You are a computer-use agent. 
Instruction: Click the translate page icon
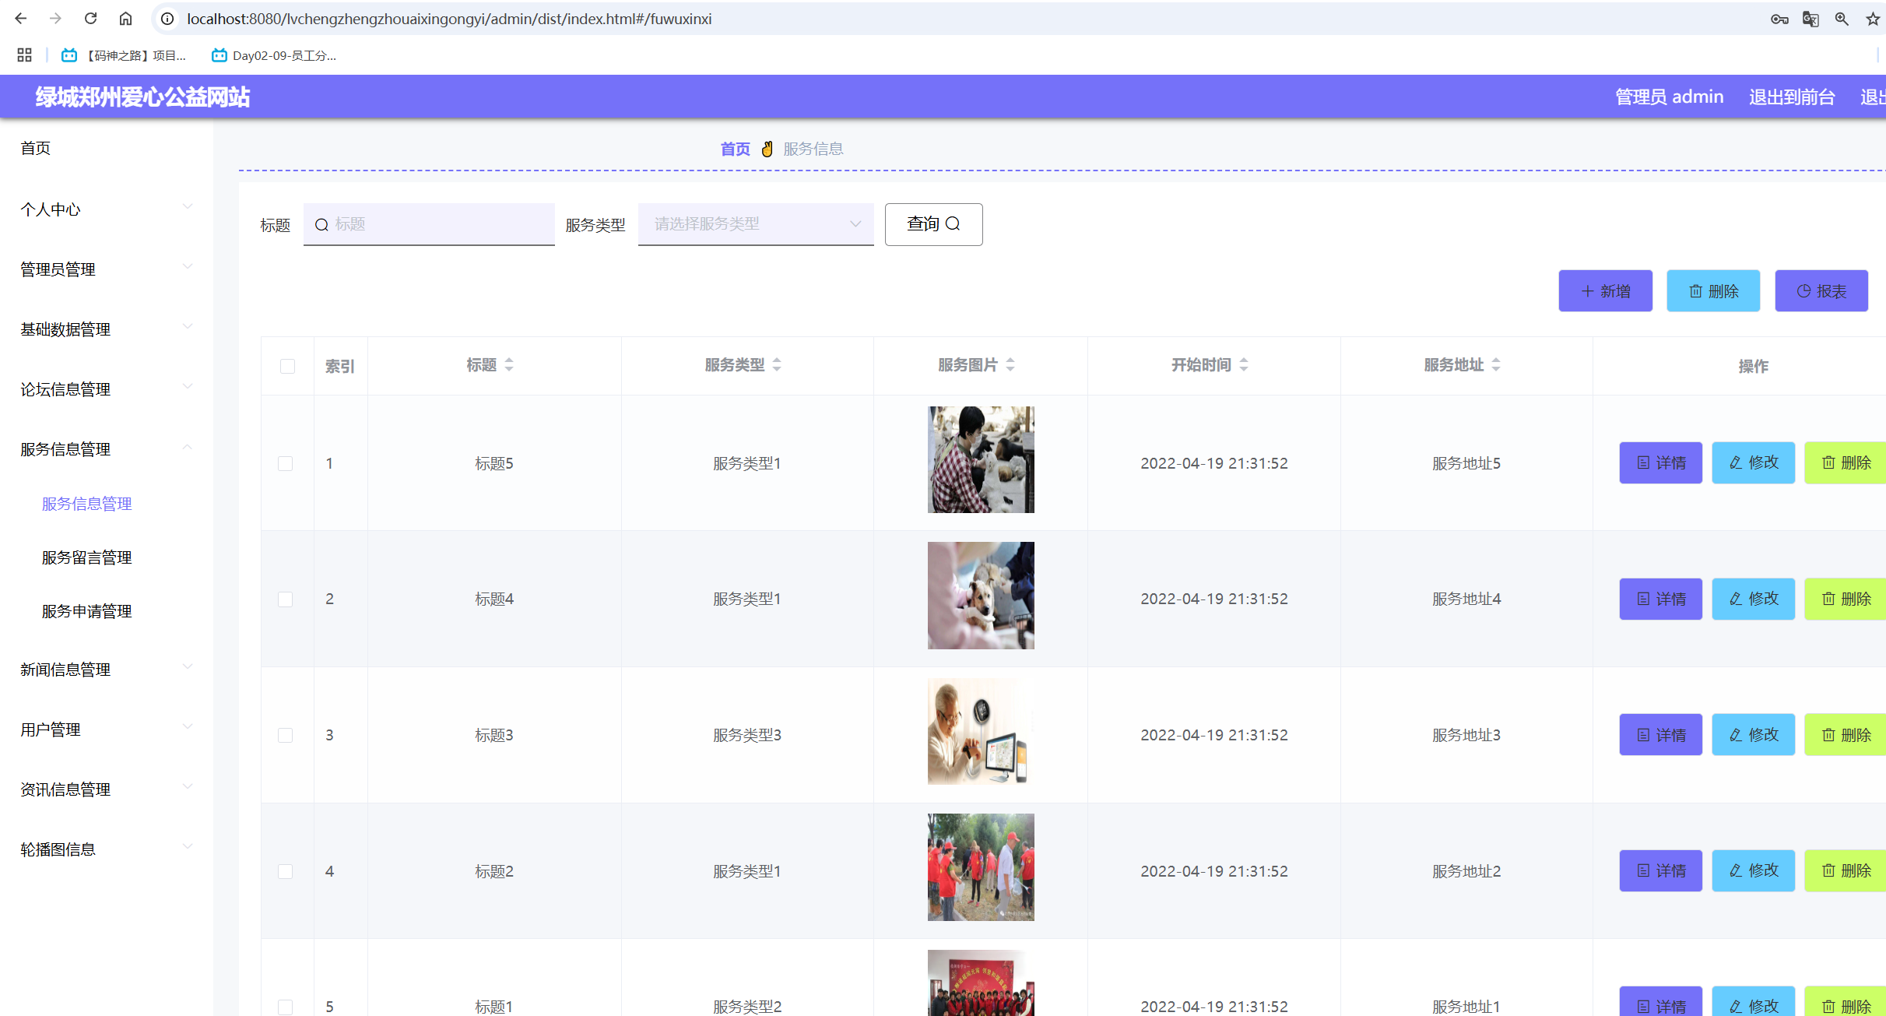(x=1810, y=19)
